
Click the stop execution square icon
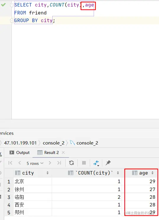coord(84,163)
